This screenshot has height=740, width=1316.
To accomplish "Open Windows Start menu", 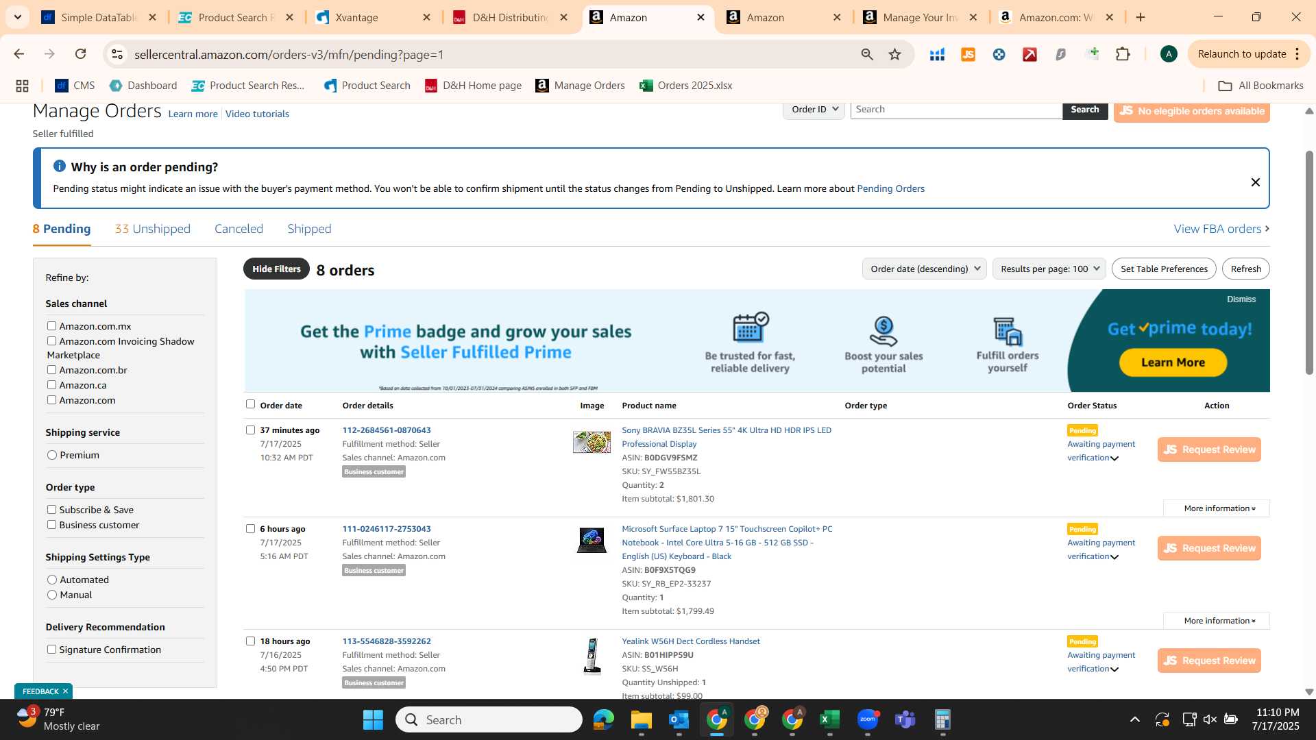I will click(x=373, y=719).
